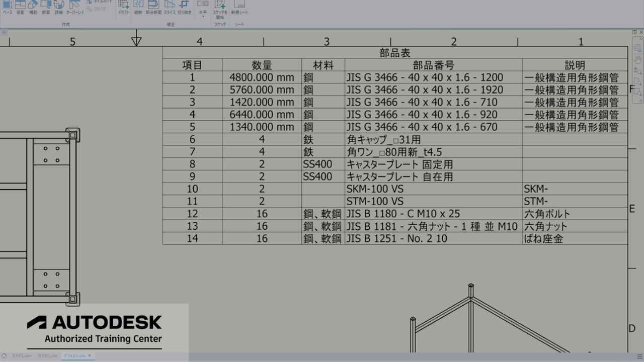
Task: Choose the 補助 (Auxiliary view) tool
Action: [x=33, y=8]
